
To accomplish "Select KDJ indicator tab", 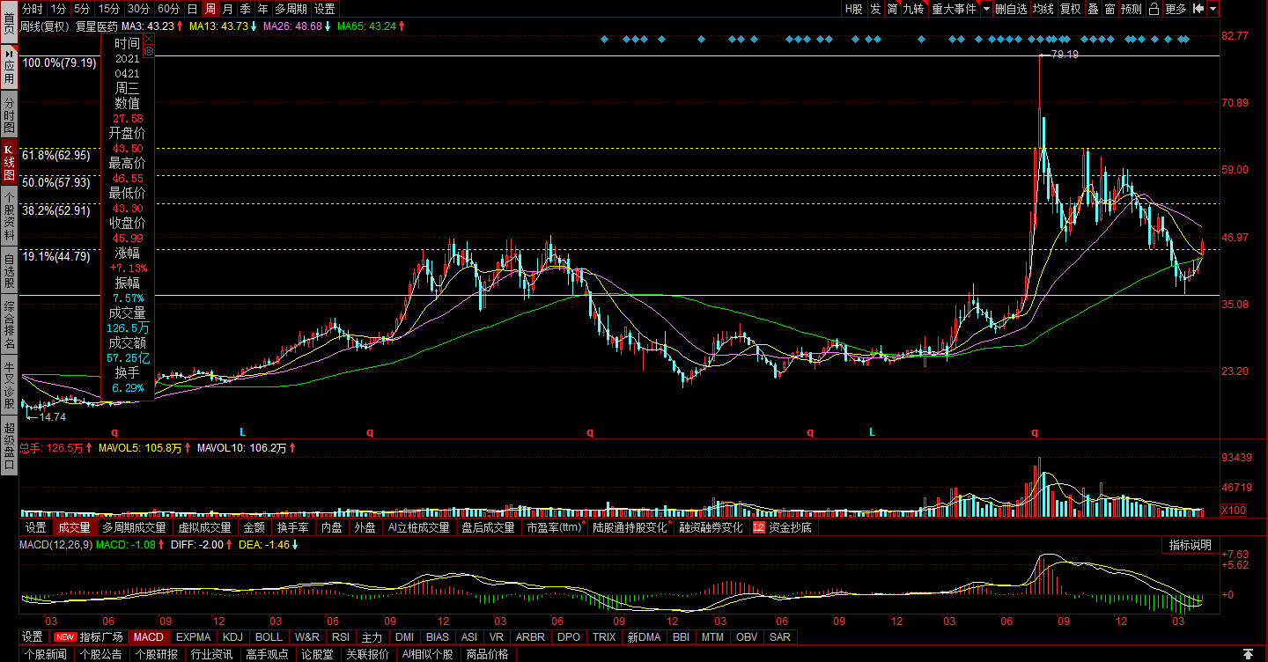I will (232, 636).
